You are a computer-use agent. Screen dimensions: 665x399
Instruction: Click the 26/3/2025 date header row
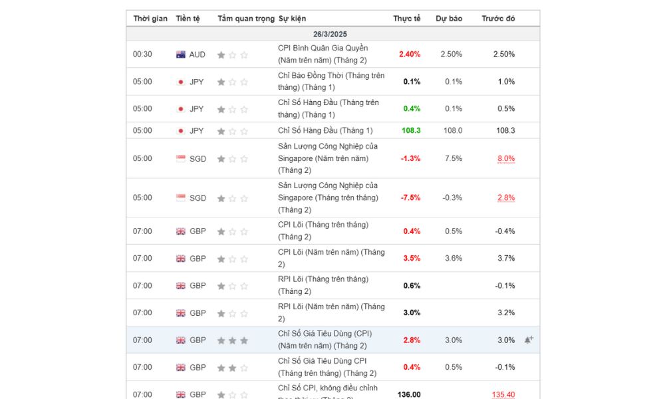331,34
